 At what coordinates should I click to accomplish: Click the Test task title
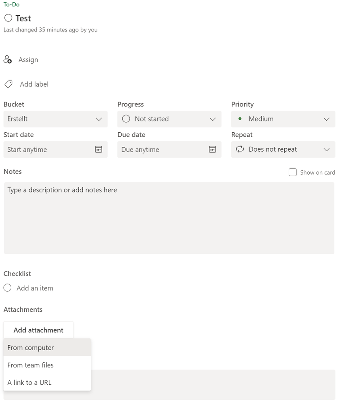point(23,18)
